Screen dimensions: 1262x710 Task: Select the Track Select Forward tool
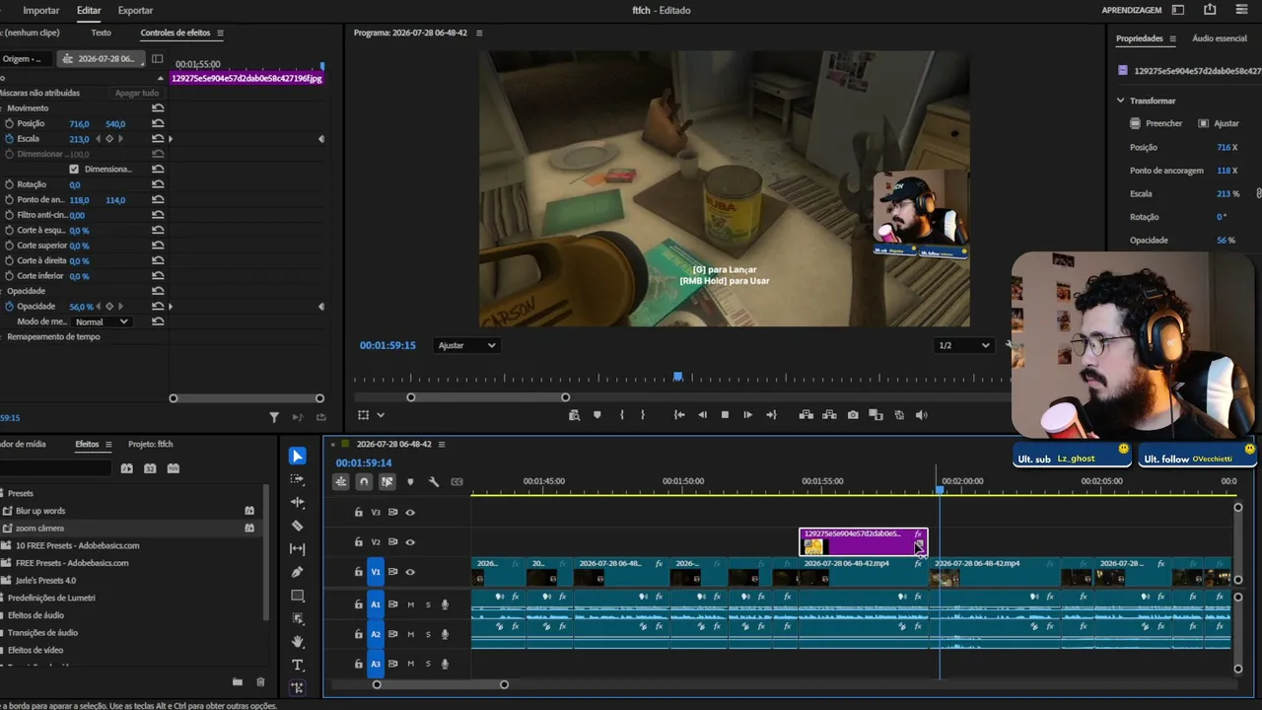pos(298,479)
